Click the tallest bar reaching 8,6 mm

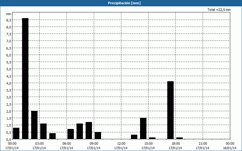[25, 79]
